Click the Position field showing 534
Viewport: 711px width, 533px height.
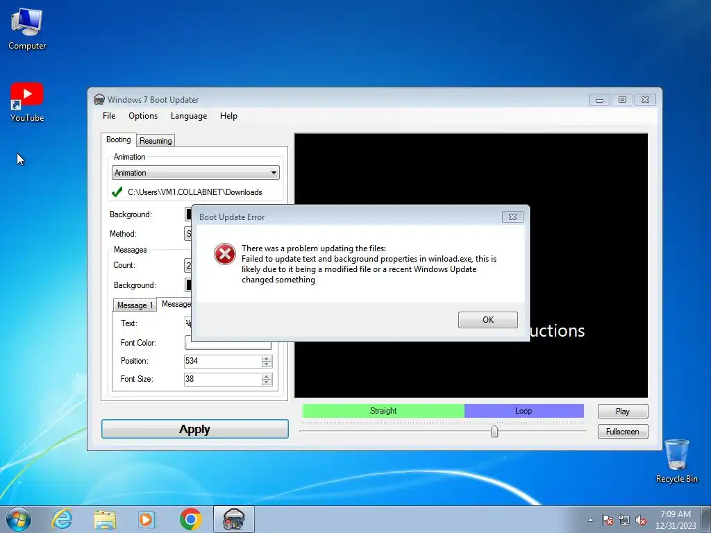[x=223, y=361]
